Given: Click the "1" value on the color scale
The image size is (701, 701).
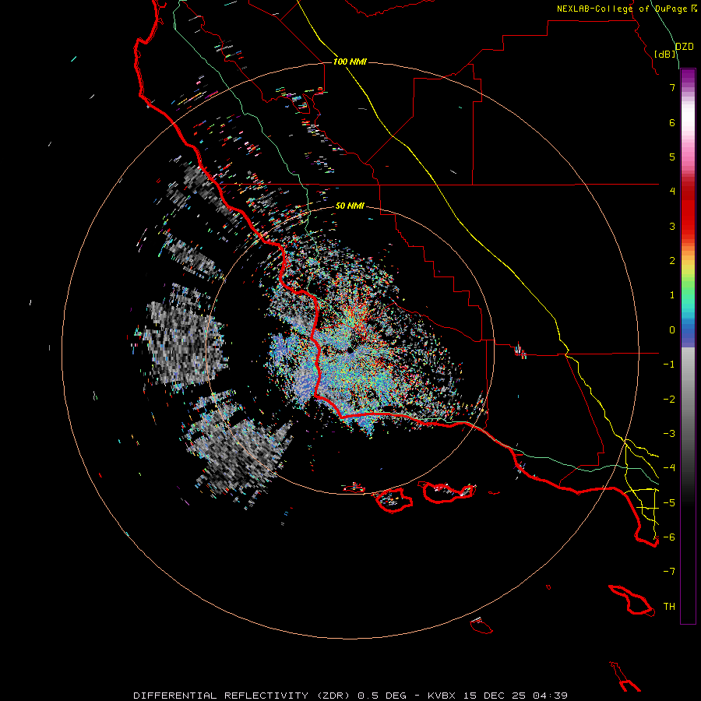Looking at the screenshot, I should 672,295.
